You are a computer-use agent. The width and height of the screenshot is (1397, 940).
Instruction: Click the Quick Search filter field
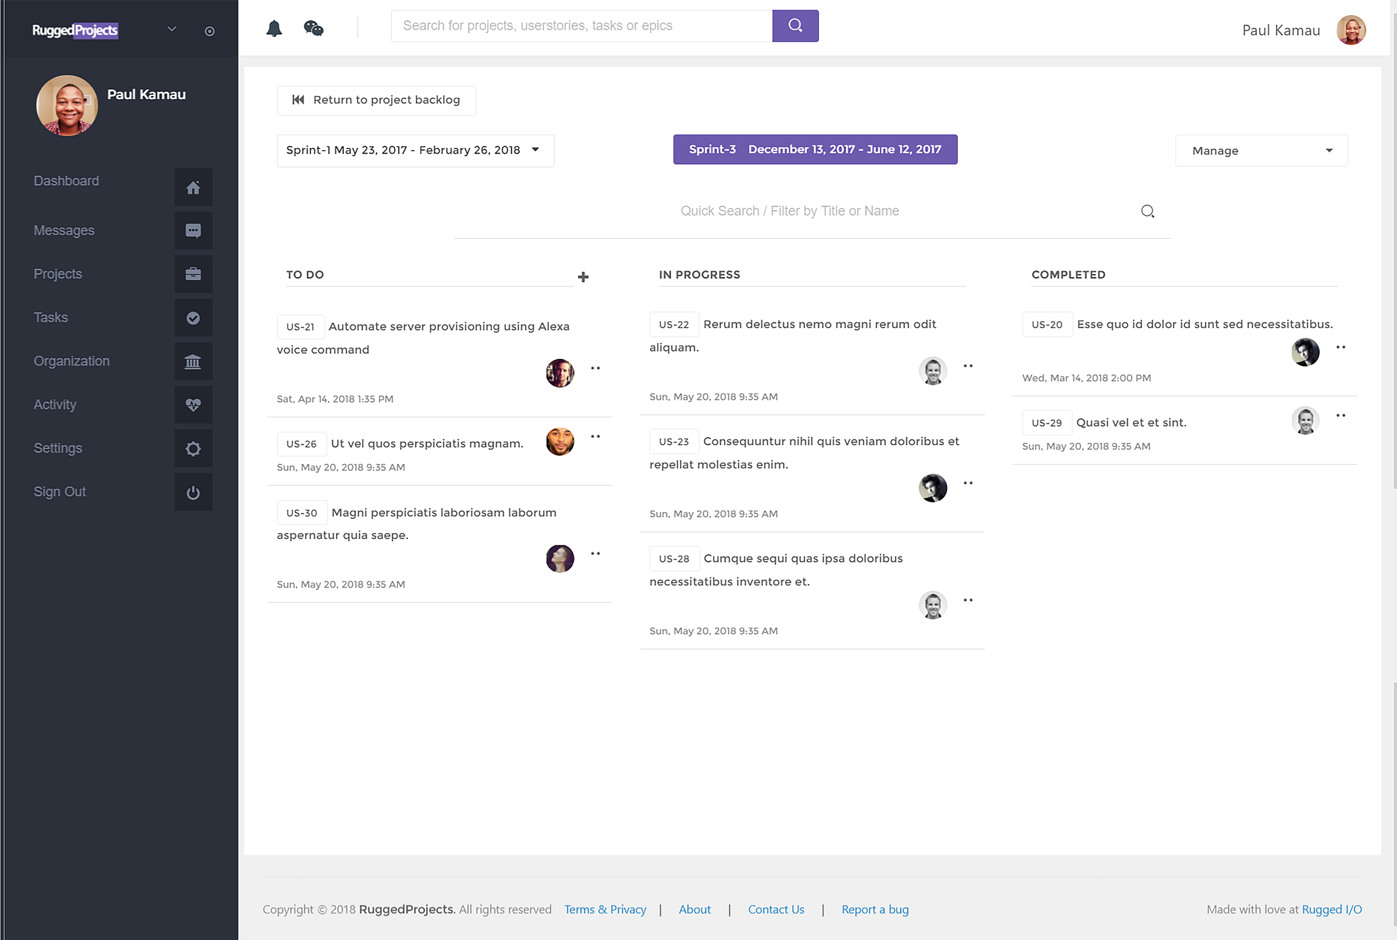click(790, 211)
